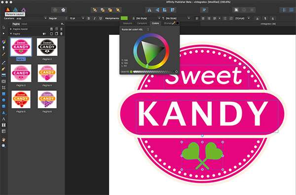Toggle Bold text formatting

[88, 18]
